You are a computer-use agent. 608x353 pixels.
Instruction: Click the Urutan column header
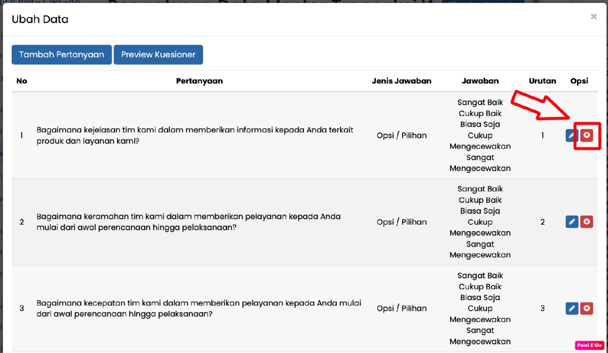tap(542, 81)
